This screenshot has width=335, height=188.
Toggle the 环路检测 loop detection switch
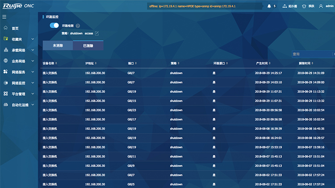(54, 26)
